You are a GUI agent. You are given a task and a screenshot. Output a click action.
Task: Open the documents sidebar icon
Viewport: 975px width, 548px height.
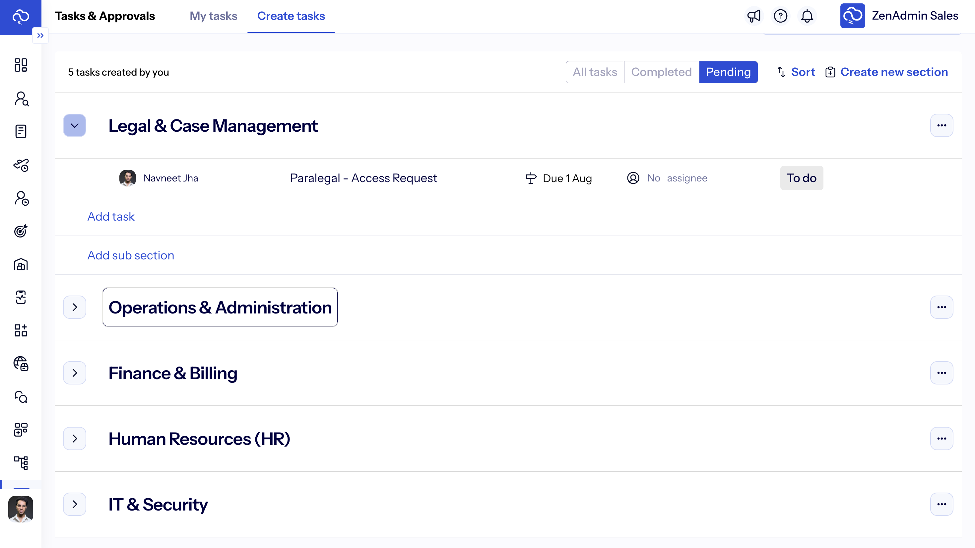(21, 131)
